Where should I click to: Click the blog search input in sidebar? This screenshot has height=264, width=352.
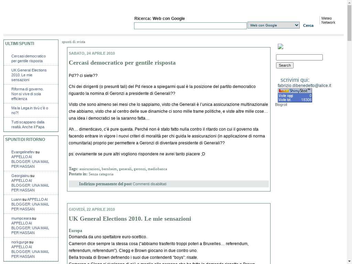pyautogui.click(x=299, y=57)
